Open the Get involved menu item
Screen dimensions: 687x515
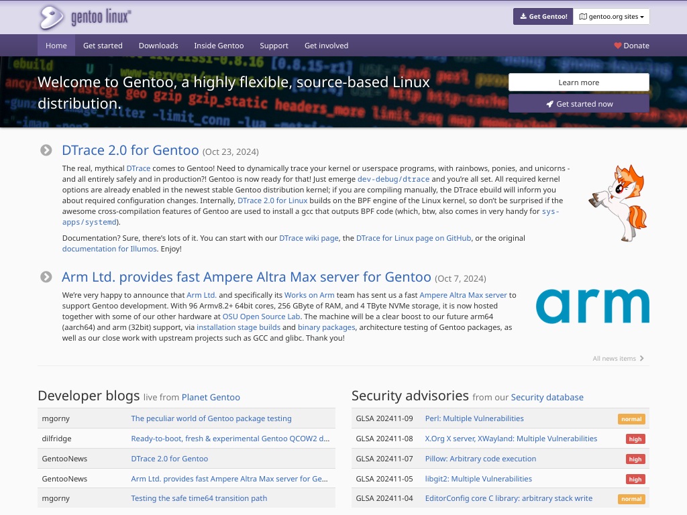(x=327, y=46)
